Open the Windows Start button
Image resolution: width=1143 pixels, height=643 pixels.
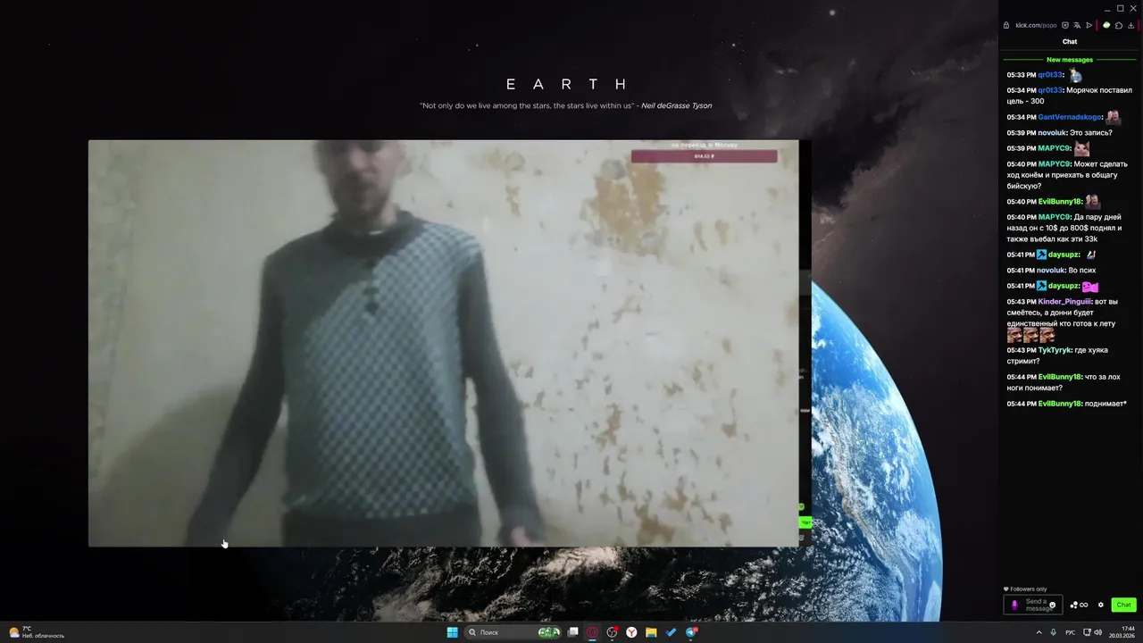(453, 632)
